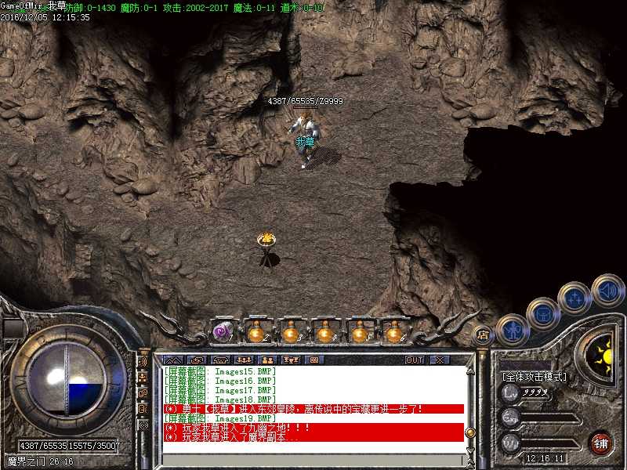627x470 pixels.
Task: Click the Exp experience bar
Action: pos(540,418)
